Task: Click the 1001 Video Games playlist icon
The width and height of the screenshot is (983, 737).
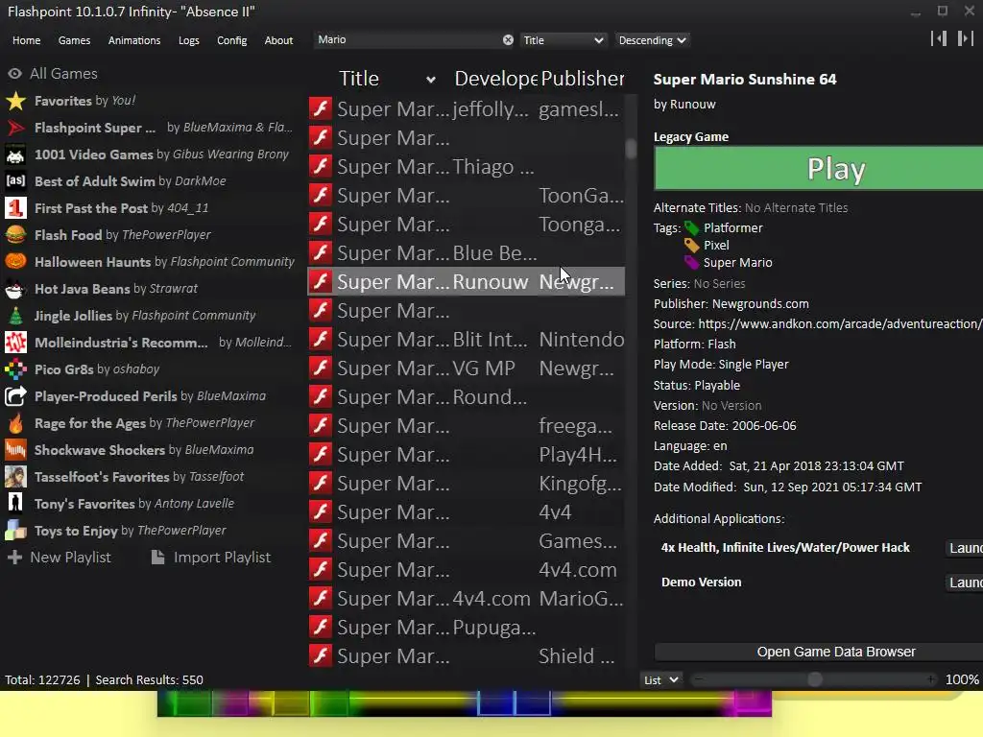Action: 15,155
